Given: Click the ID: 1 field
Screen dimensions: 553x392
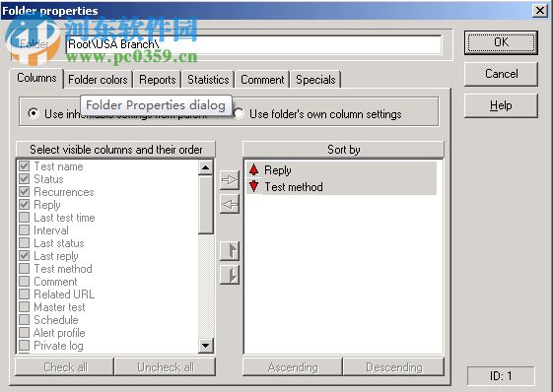Looking at the screenshot, I should tap(501, 376).
